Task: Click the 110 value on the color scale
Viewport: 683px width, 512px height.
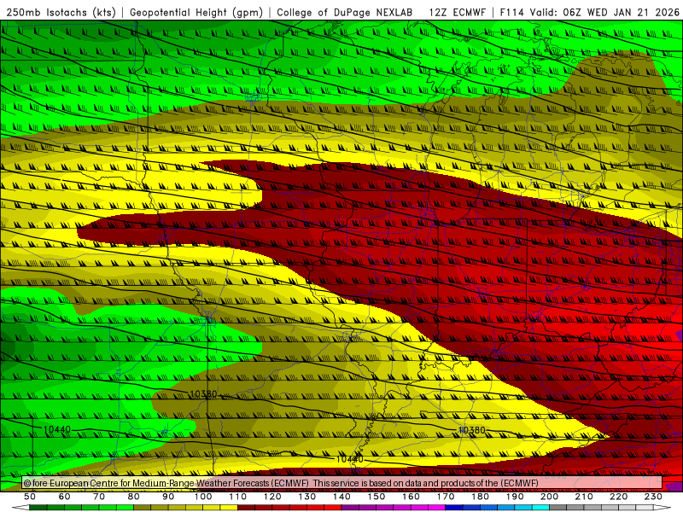Action: pyautogui.click(x=238, y=497)
